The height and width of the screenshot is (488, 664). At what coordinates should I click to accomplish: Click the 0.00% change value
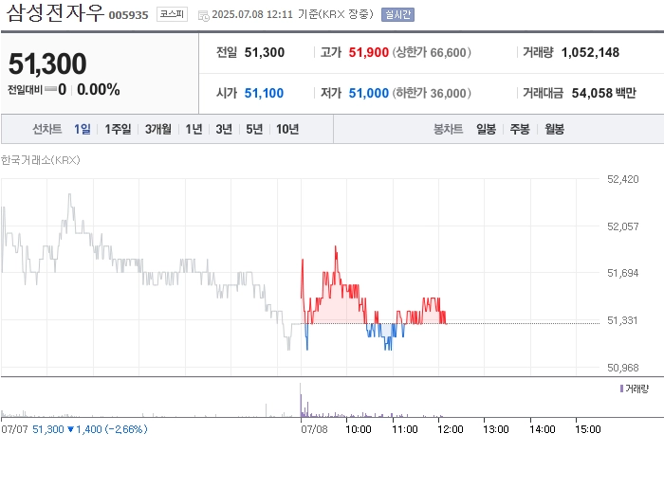coord(99,89)
